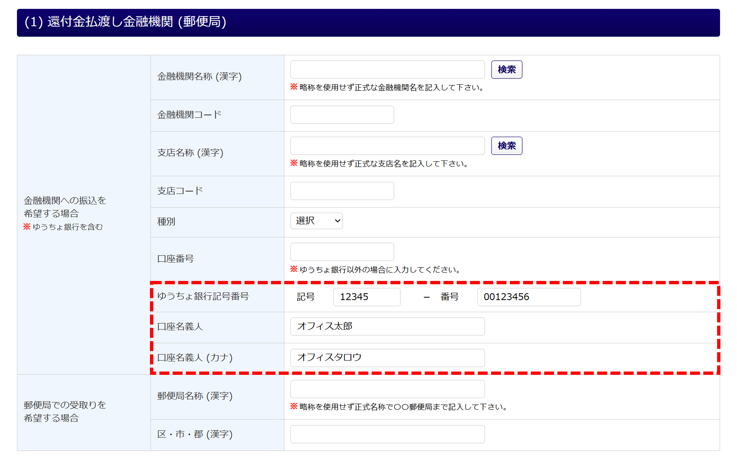Click the 種別 row label
This screenshot has width=737, height=461.
pyautogui.click(x=166, y=222)
